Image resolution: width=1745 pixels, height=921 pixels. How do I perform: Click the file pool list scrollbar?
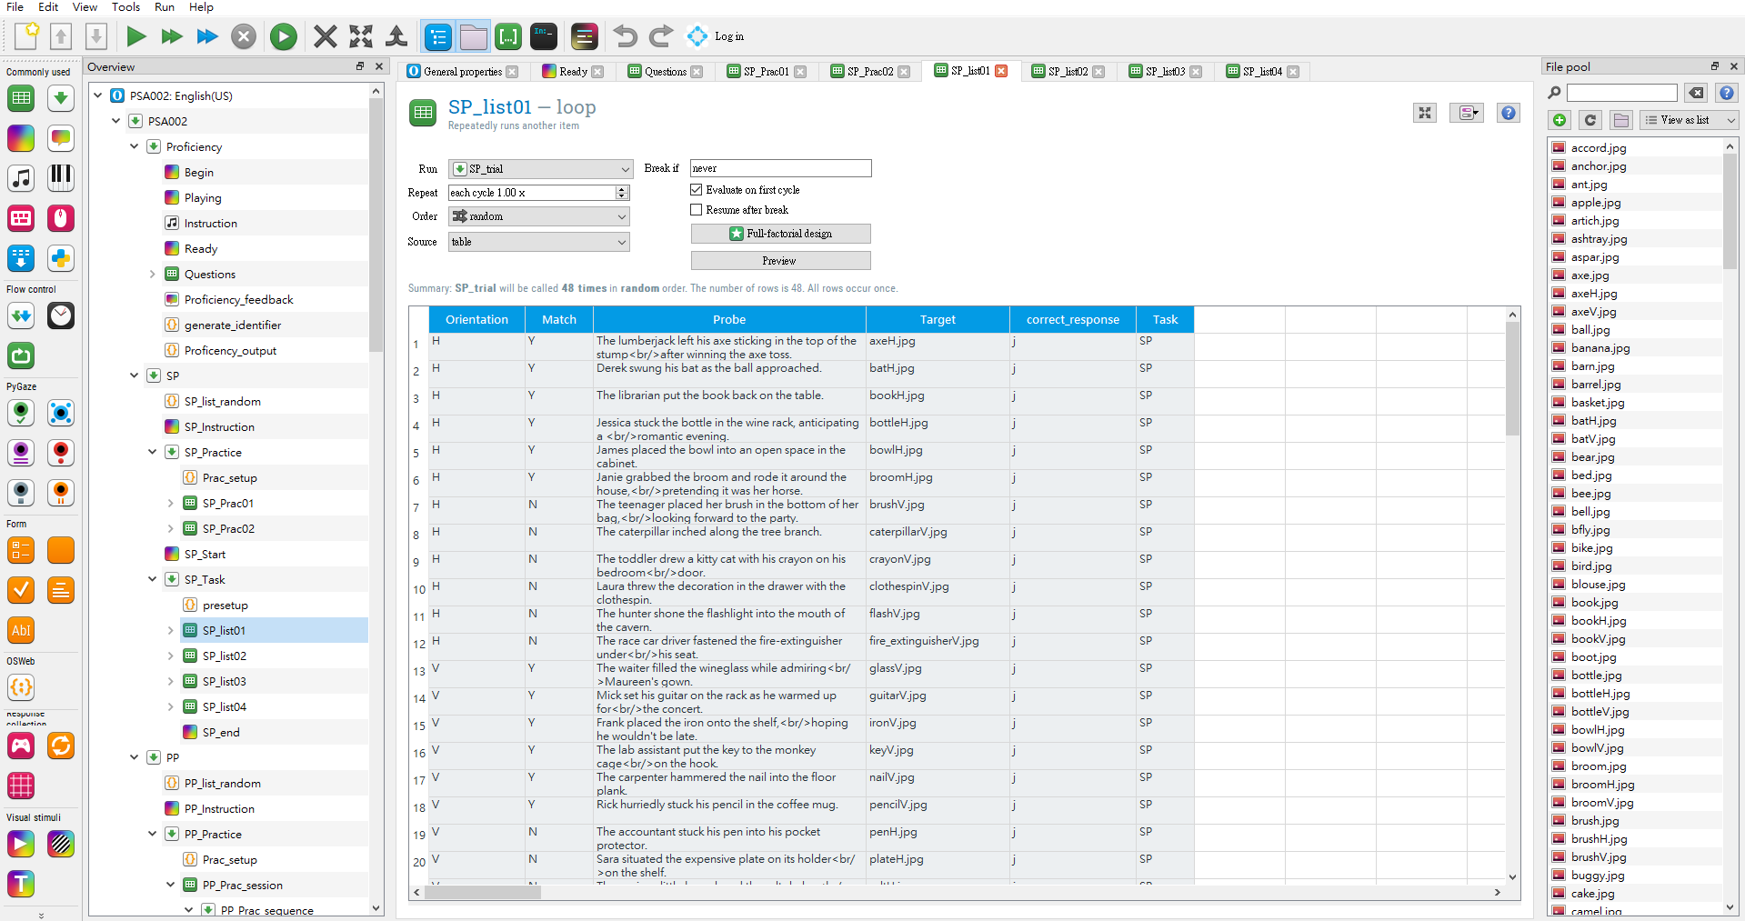[x=1730, y=211]
